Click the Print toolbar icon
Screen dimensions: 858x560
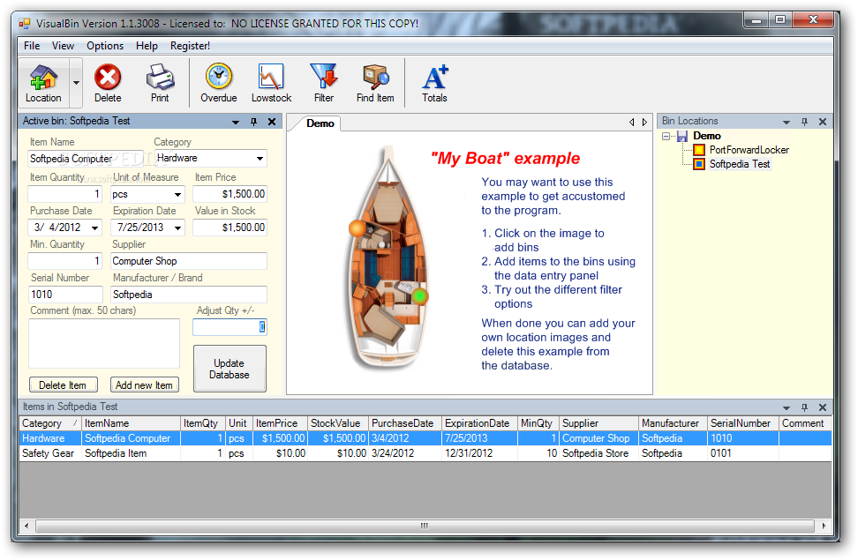coord(160,83)
